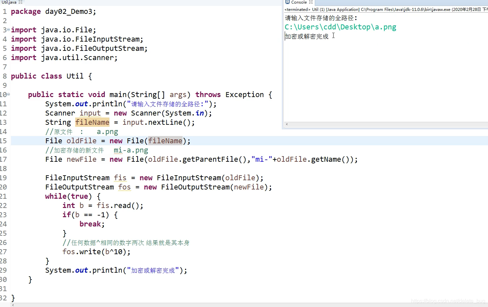Click the comment '//原文件 : a.png' on line 14
The height and width of the screenshot is (307, 488).
pos(81,132)
